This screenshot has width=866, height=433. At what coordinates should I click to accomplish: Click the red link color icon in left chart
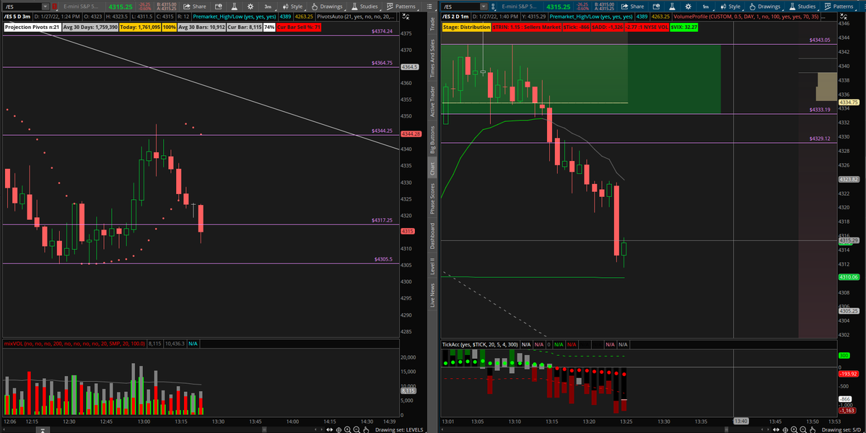pyautogui.click(x=55, y=6)
